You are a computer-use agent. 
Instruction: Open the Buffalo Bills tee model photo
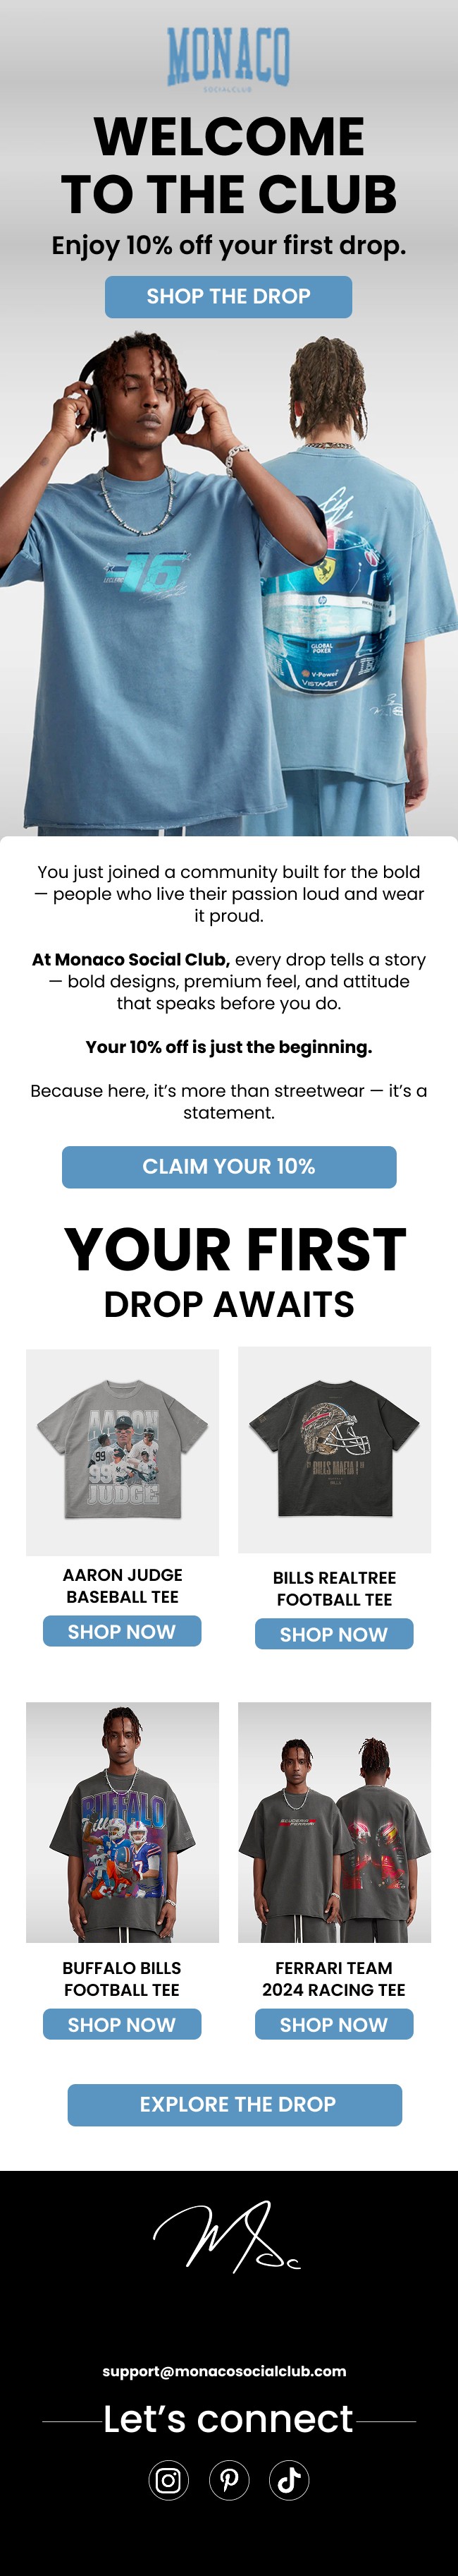[x=123, y=1823]
